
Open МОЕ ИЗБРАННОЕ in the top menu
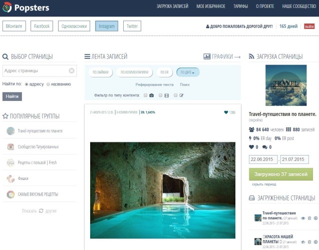[211, 6]
